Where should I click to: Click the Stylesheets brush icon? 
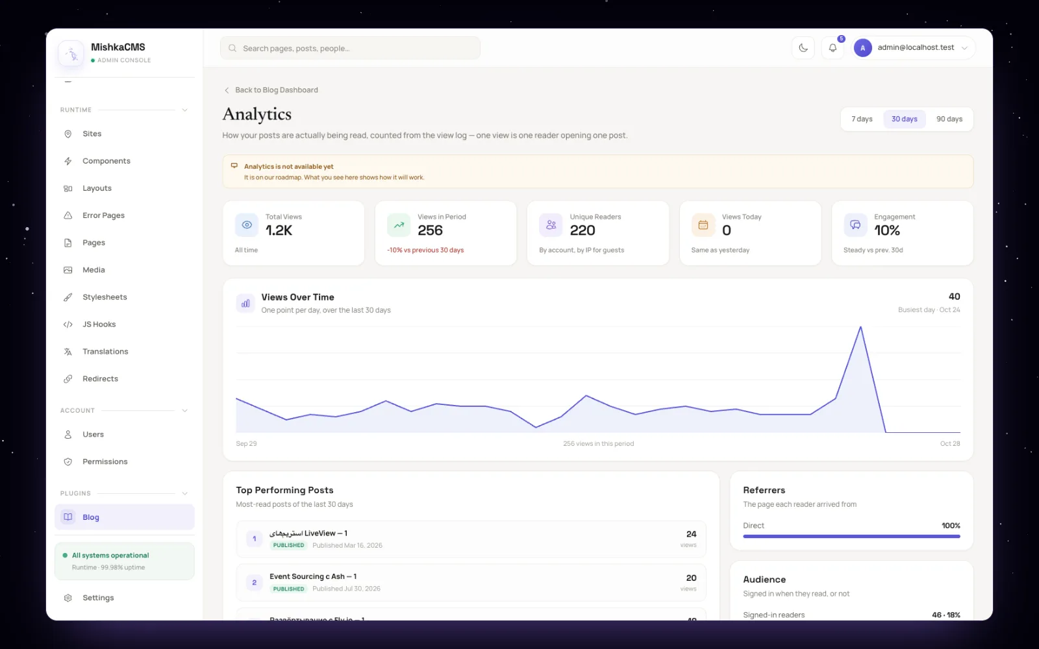(68, 297)
